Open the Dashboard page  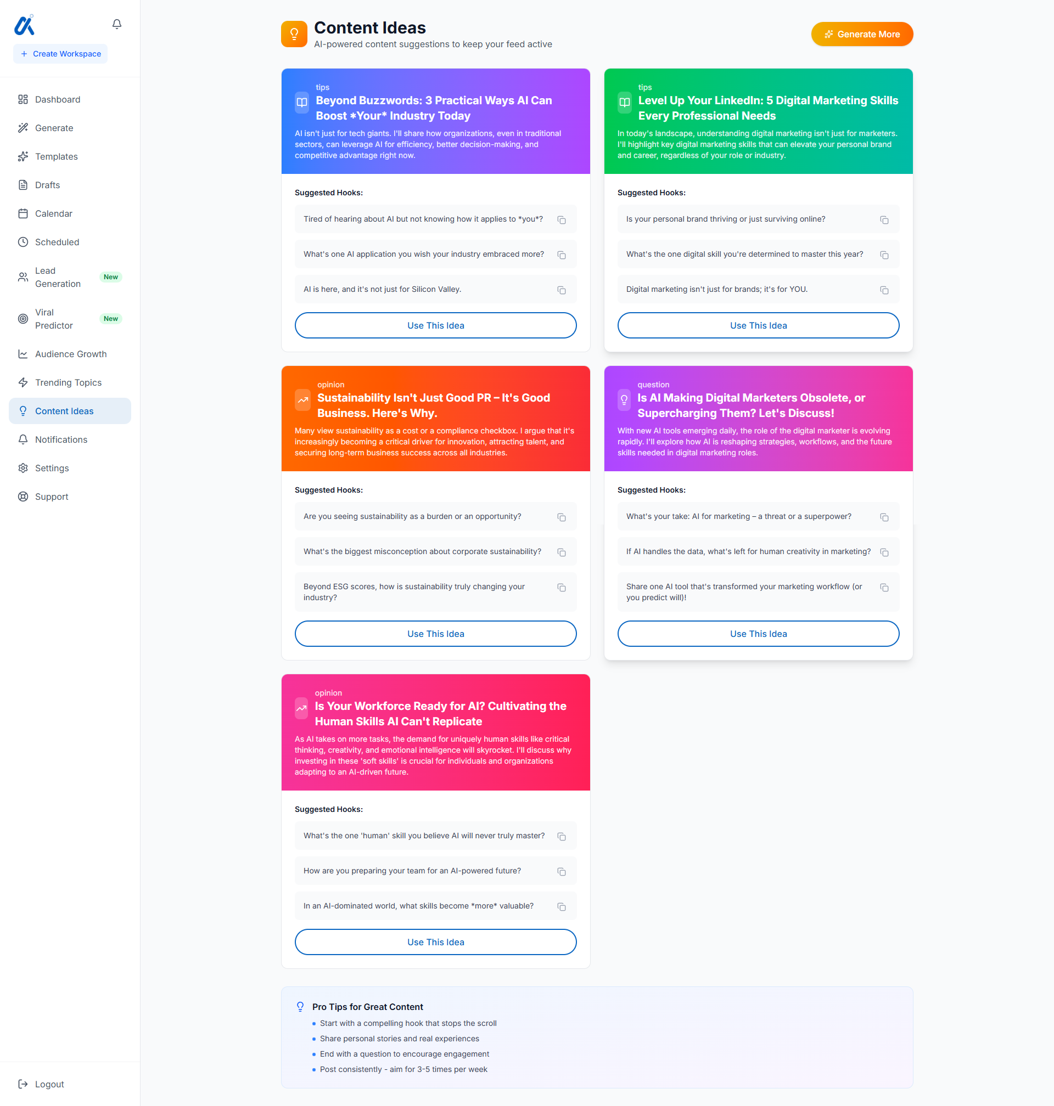[x=57, y=99]
